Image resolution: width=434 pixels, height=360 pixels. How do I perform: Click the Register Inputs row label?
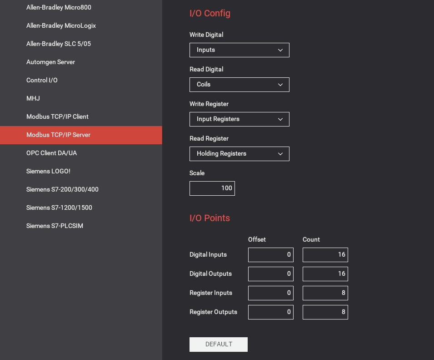pyautogui.click(x=211, y=293)
